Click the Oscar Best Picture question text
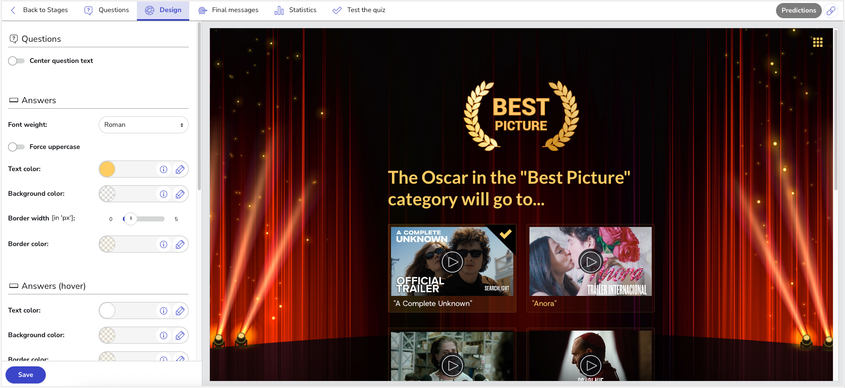Viewport: 845px width, 388px height. [509, 188]
